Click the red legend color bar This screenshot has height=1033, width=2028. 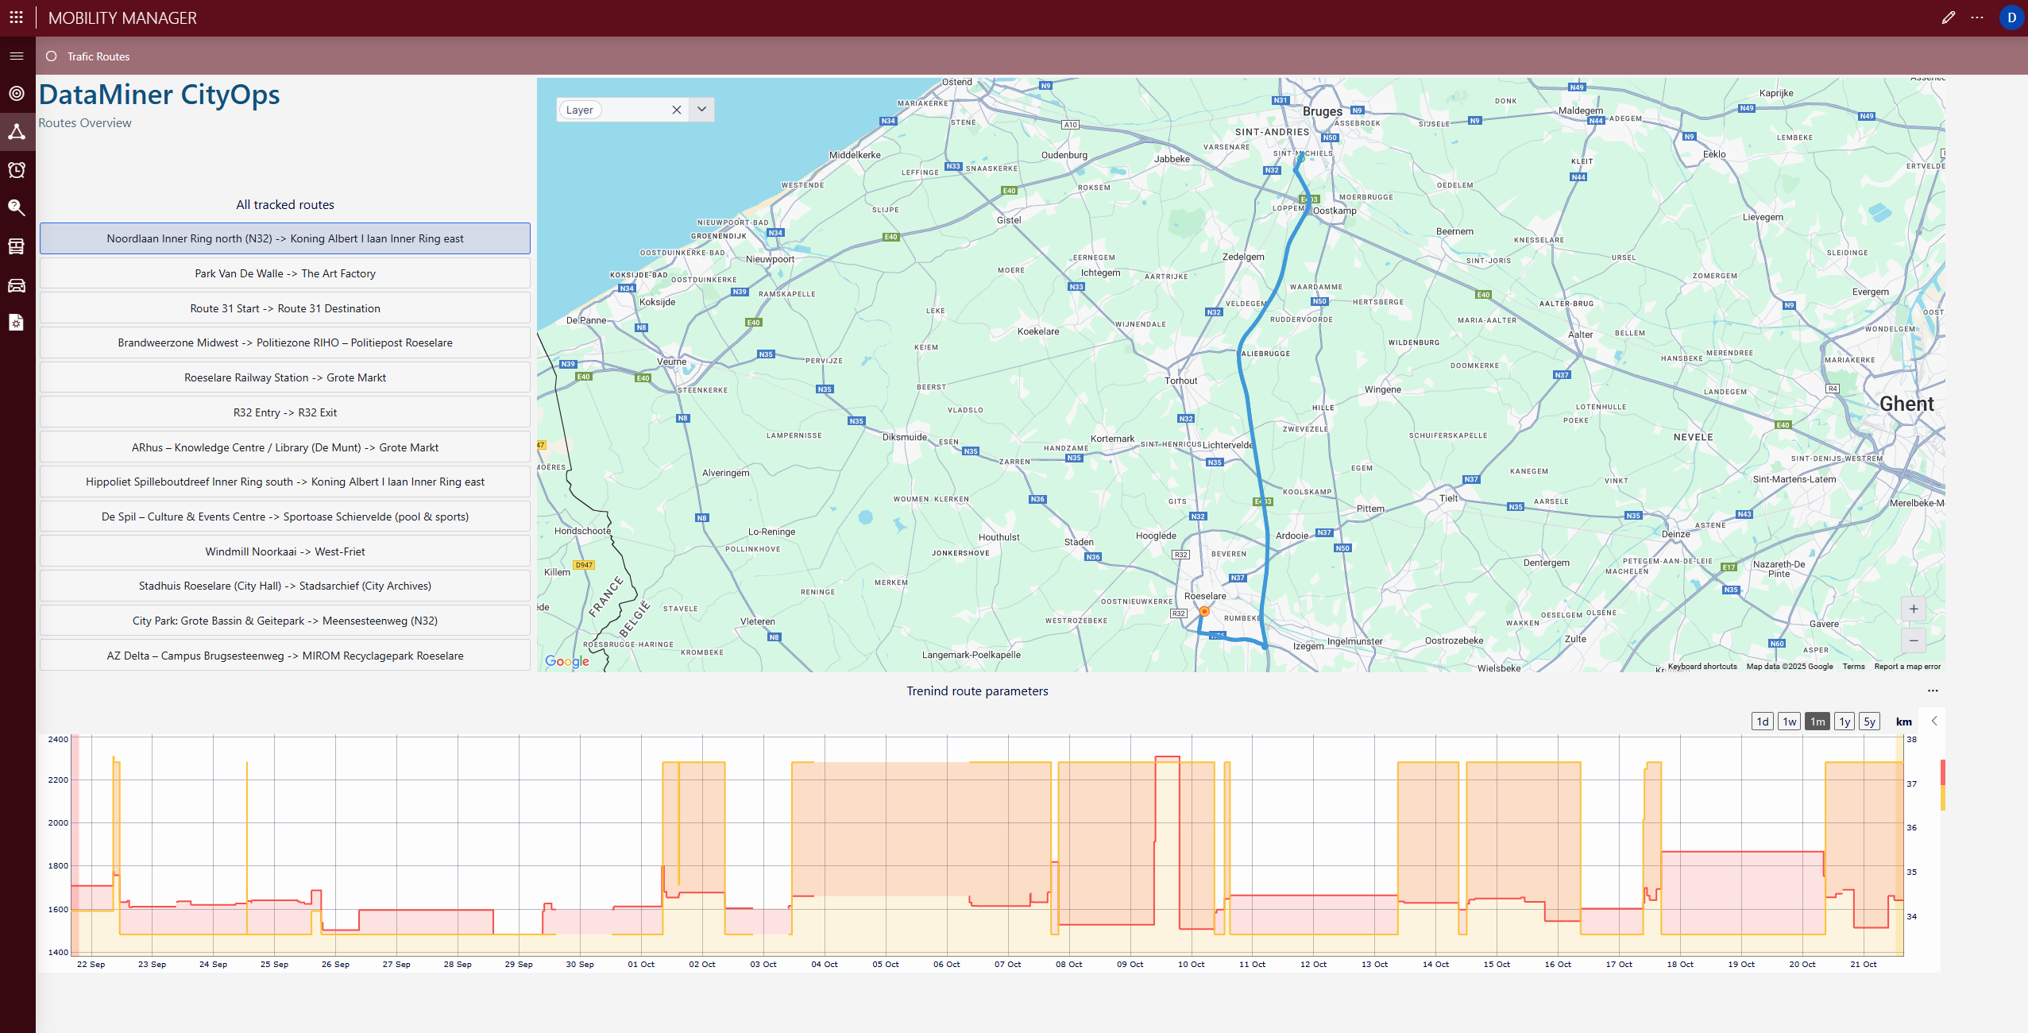pyautogui.click(x=1943, y=772)
